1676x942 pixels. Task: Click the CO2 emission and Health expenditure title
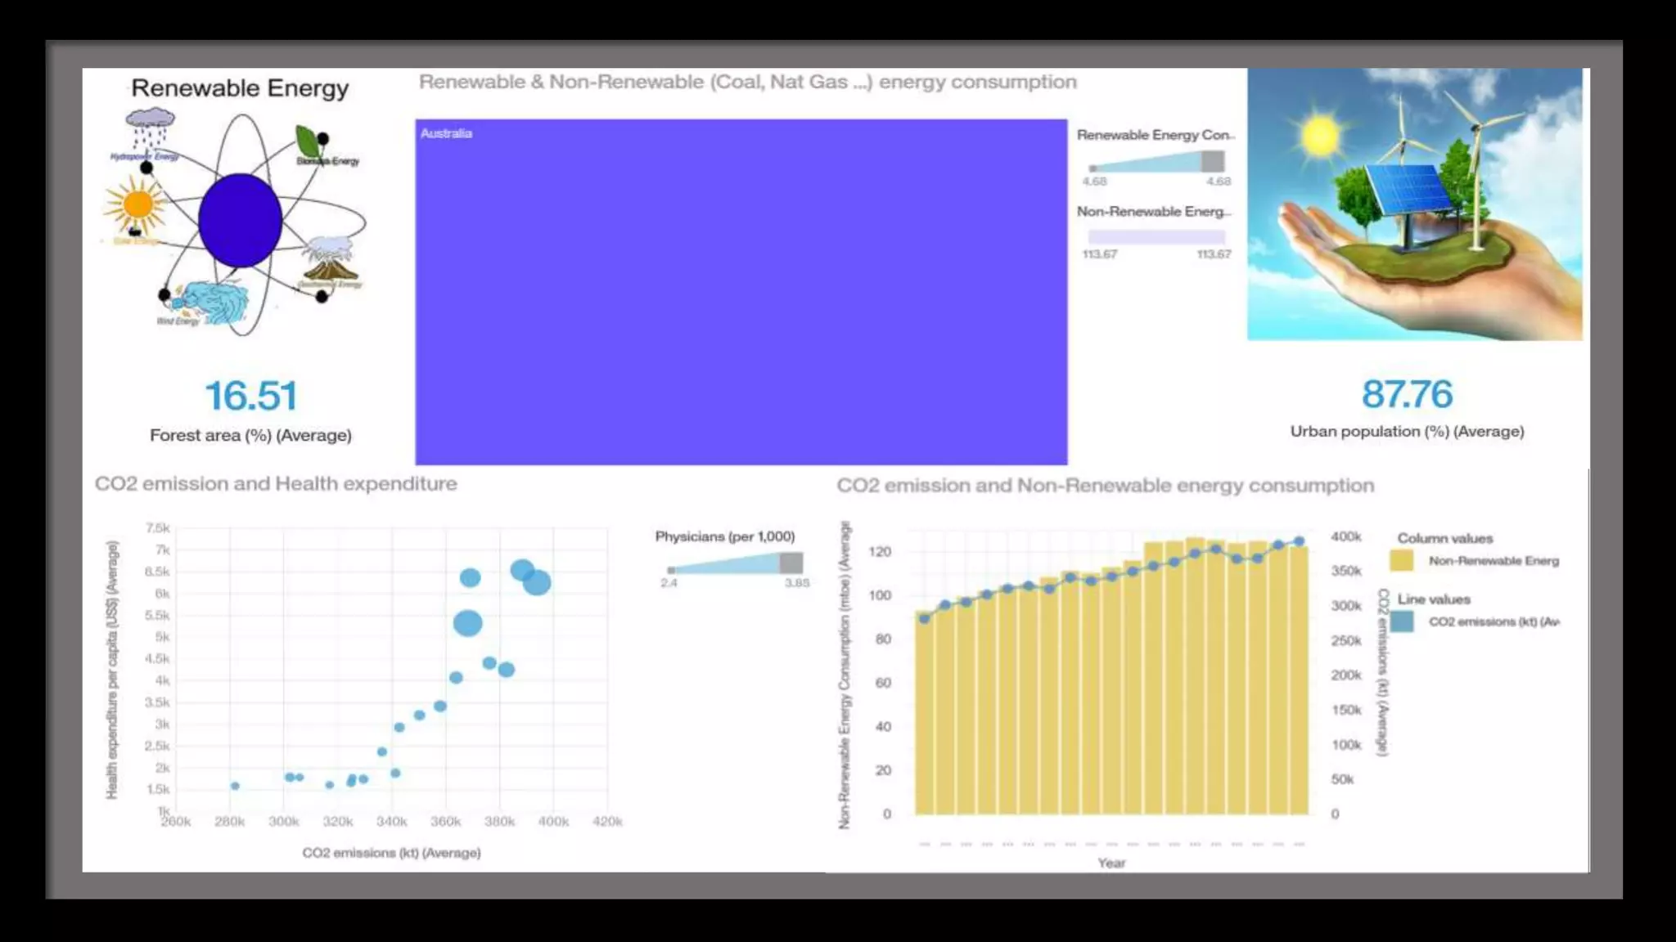pos(276,484)
